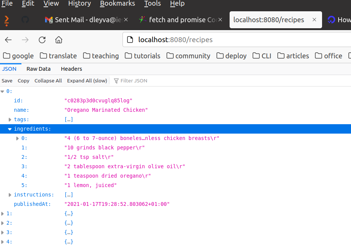This screenshot has width=351, height=245.
Task: Switch to the Raw Data tab
Action: [x=38, y=69]
